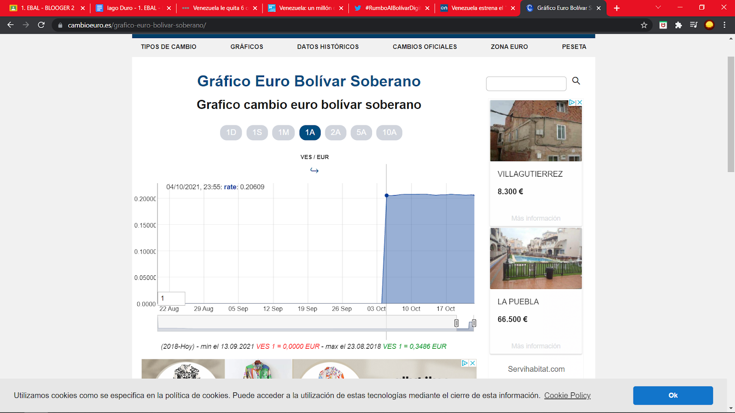Close the Venezuela: un millón tab
The width and height of the screenshot is (735, 413).
pyautogui.click(x=341, y=8)
